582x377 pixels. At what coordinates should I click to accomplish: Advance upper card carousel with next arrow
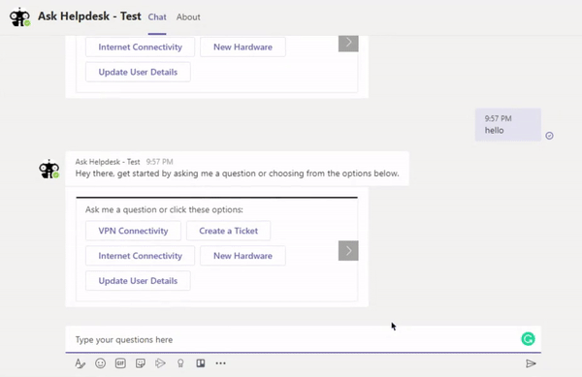point(348,44)
